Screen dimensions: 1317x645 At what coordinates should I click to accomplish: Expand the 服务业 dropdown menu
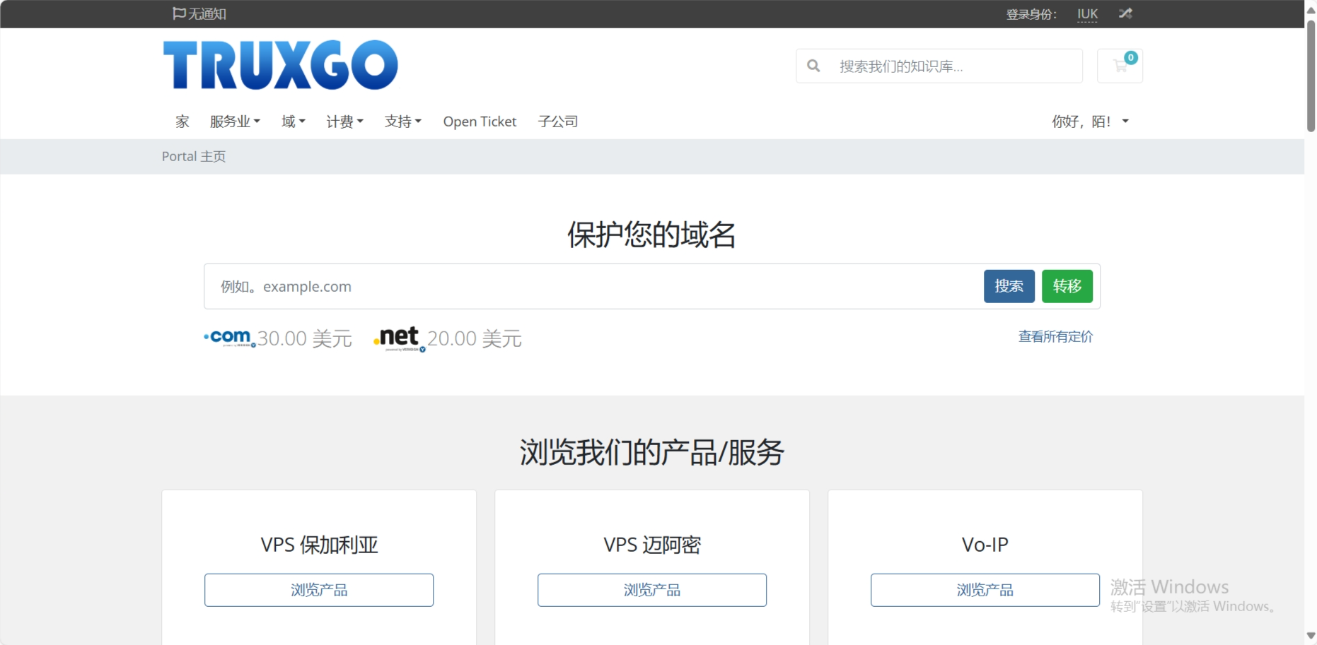tap(235, 121)
